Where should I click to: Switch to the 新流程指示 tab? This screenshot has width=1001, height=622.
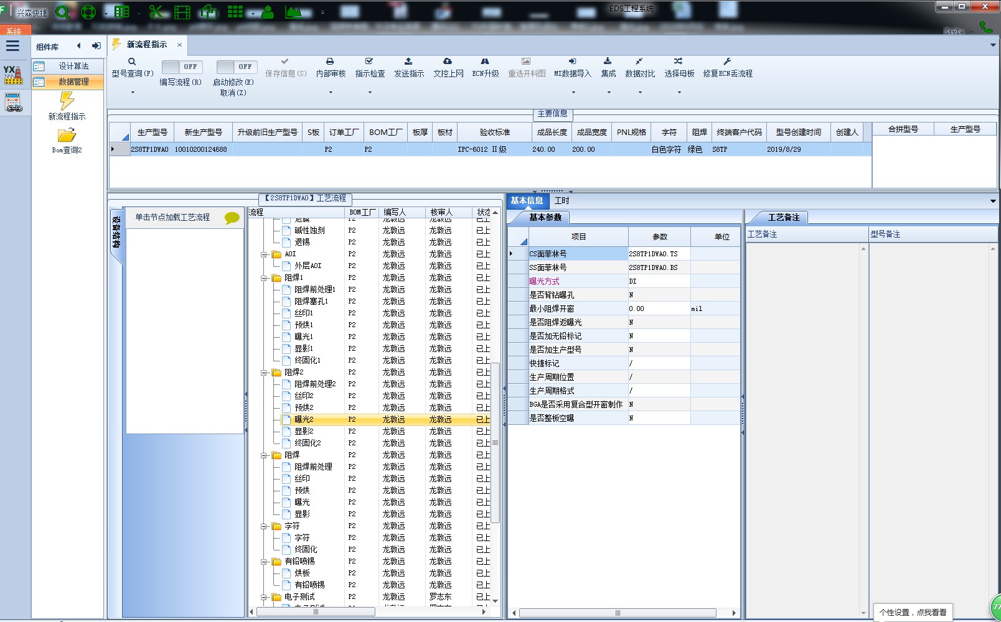147,45
